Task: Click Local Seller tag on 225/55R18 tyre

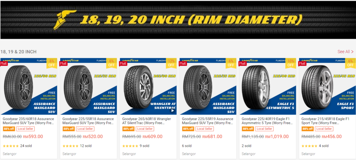Action: point(85,129)
